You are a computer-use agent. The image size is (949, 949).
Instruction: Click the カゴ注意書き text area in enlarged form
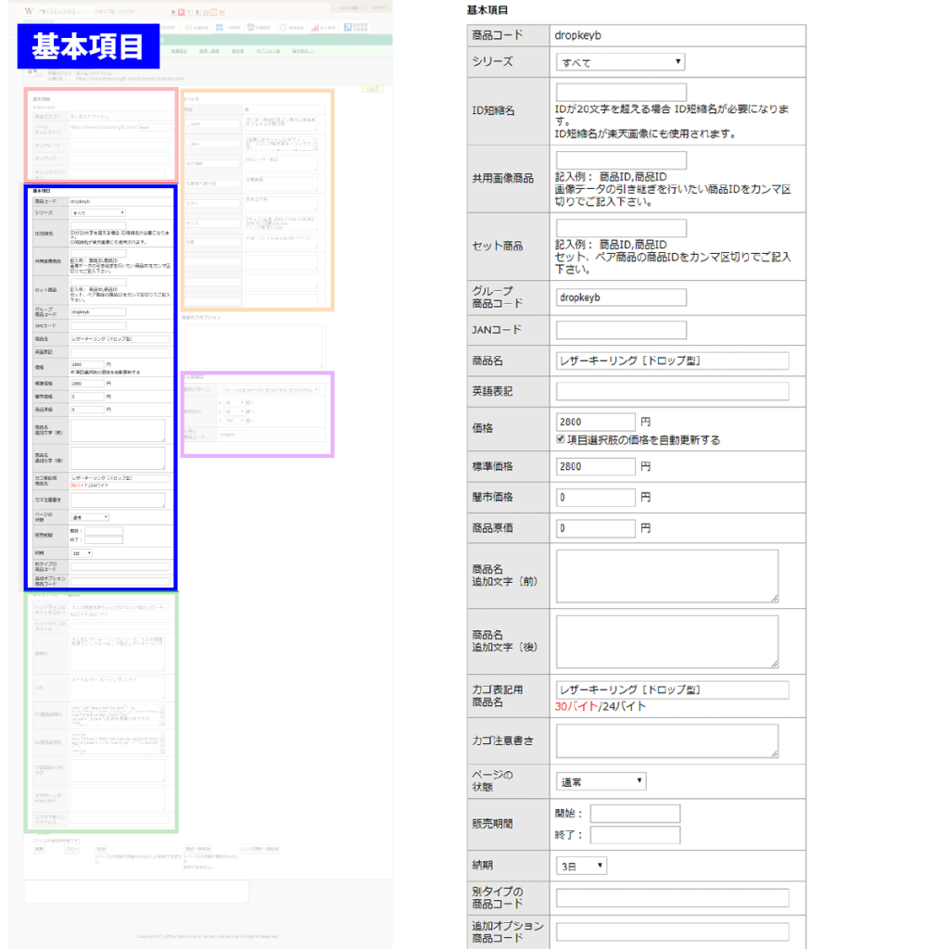(x=666, y=740)
